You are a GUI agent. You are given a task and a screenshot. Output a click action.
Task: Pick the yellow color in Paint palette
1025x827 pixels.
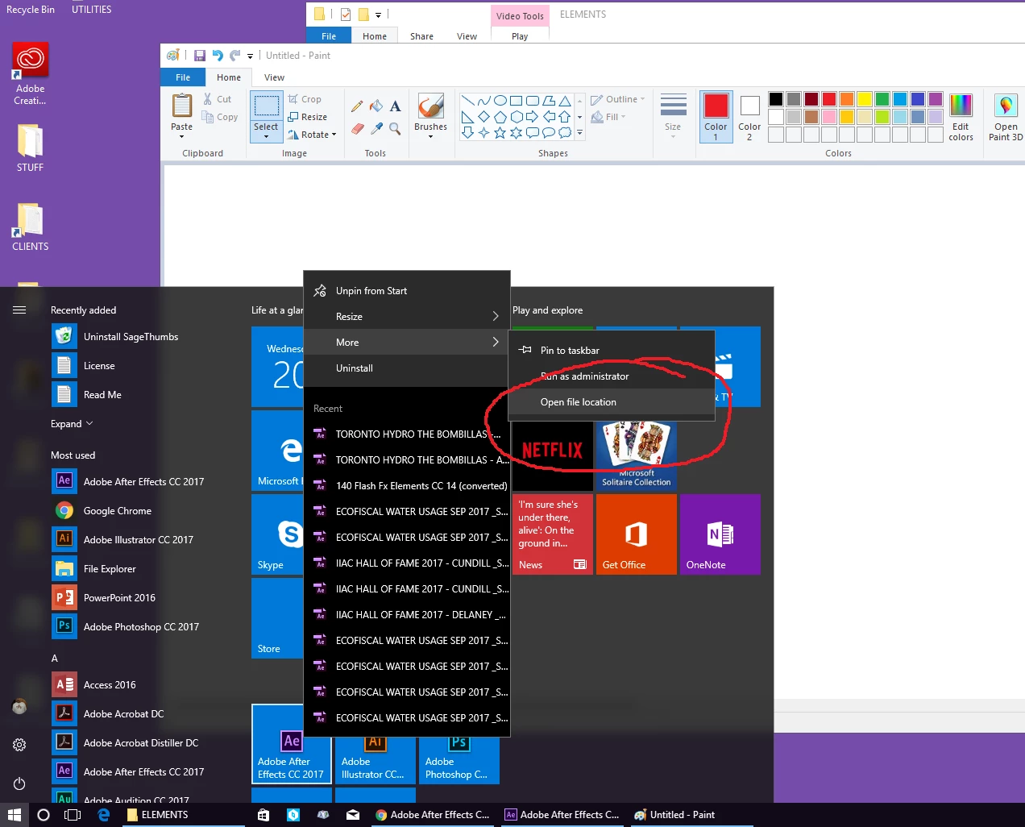[x=865, y=99]
